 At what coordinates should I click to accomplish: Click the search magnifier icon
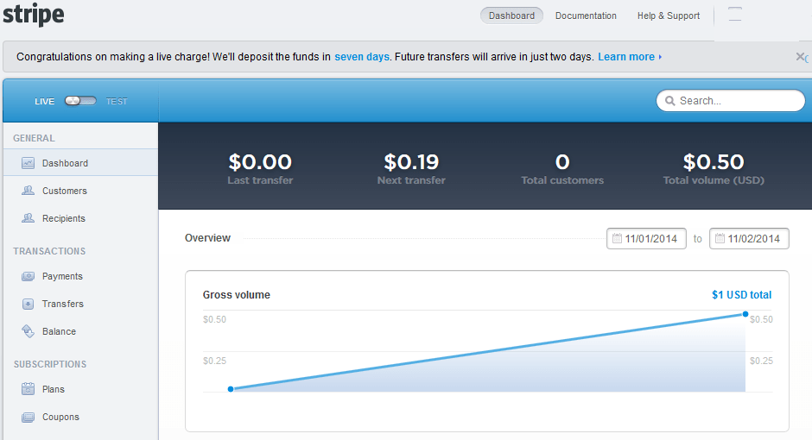(x=669, y=101)
